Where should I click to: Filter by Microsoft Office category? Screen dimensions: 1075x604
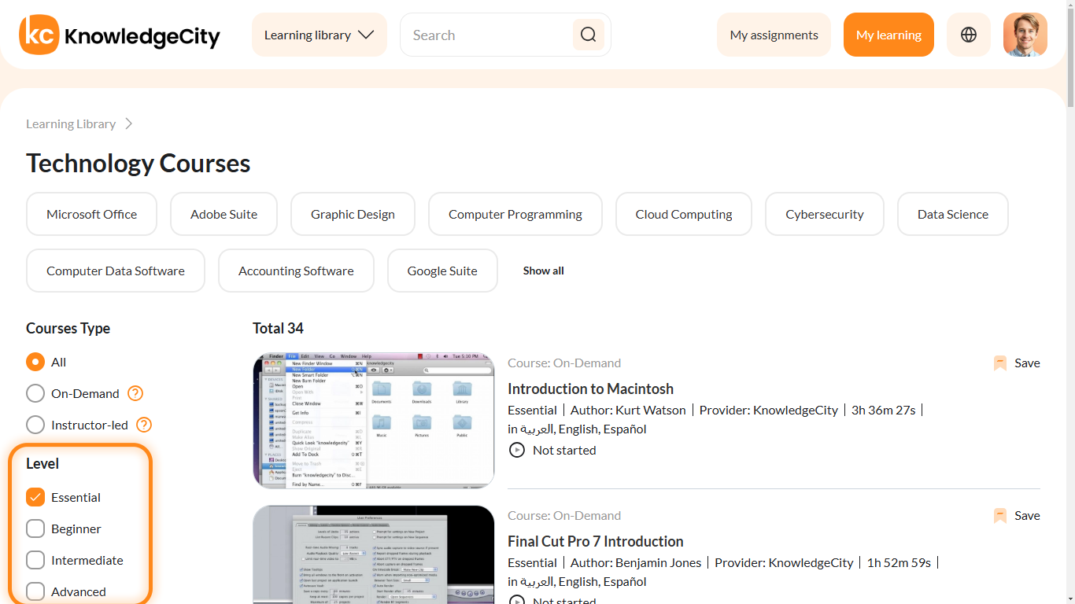click(91, 214)
